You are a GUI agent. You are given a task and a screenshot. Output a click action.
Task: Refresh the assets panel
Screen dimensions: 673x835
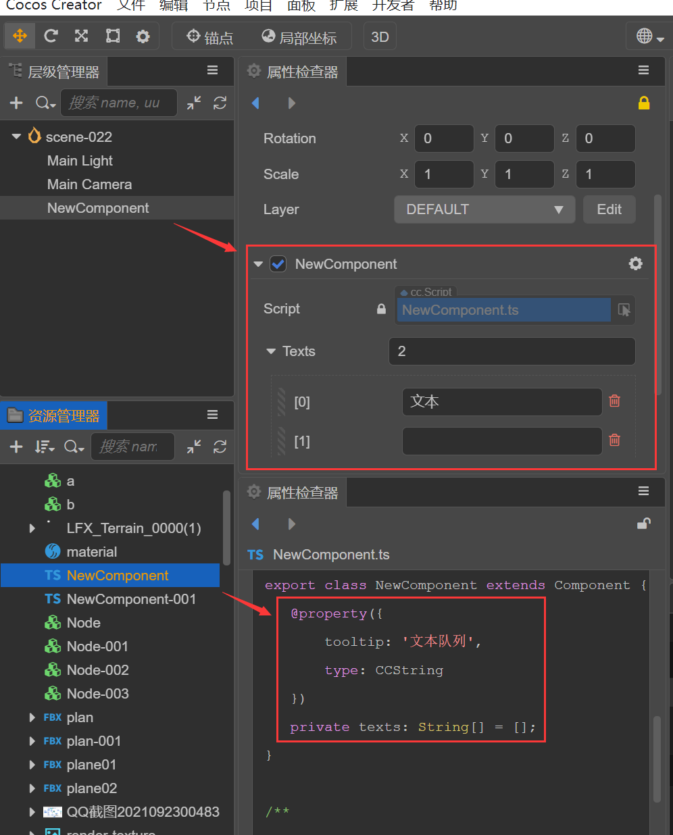(220, 447)
